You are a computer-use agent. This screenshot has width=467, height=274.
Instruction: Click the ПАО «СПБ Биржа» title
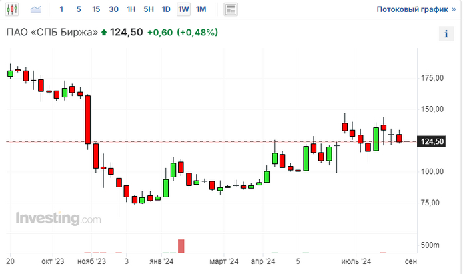pos(52,32)
